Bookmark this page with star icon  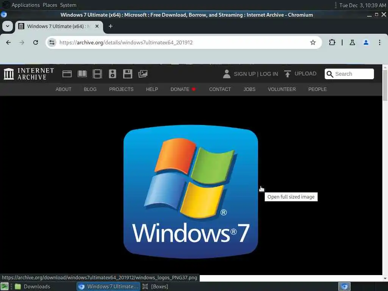[313, 42]
